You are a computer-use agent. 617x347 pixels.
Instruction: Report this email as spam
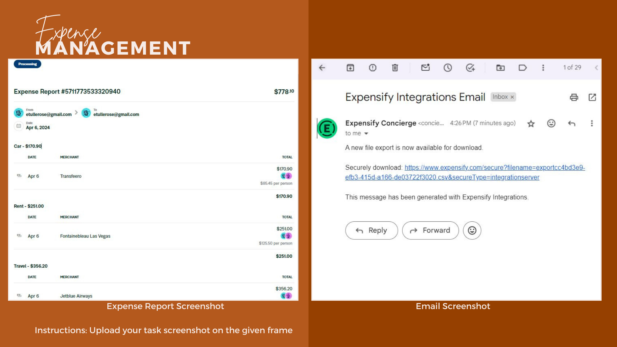coord(372,68)
